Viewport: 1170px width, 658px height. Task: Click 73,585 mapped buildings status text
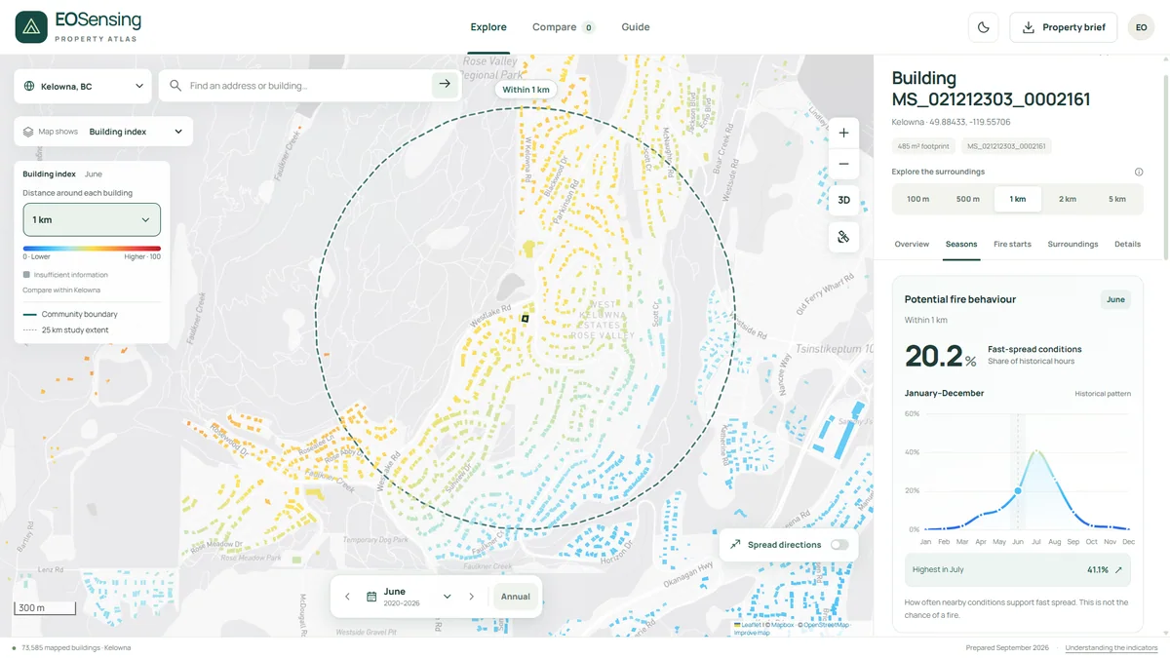click(76, 647)
